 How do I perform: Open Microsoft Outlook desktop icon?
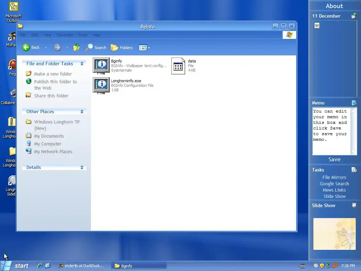(13, 12)
